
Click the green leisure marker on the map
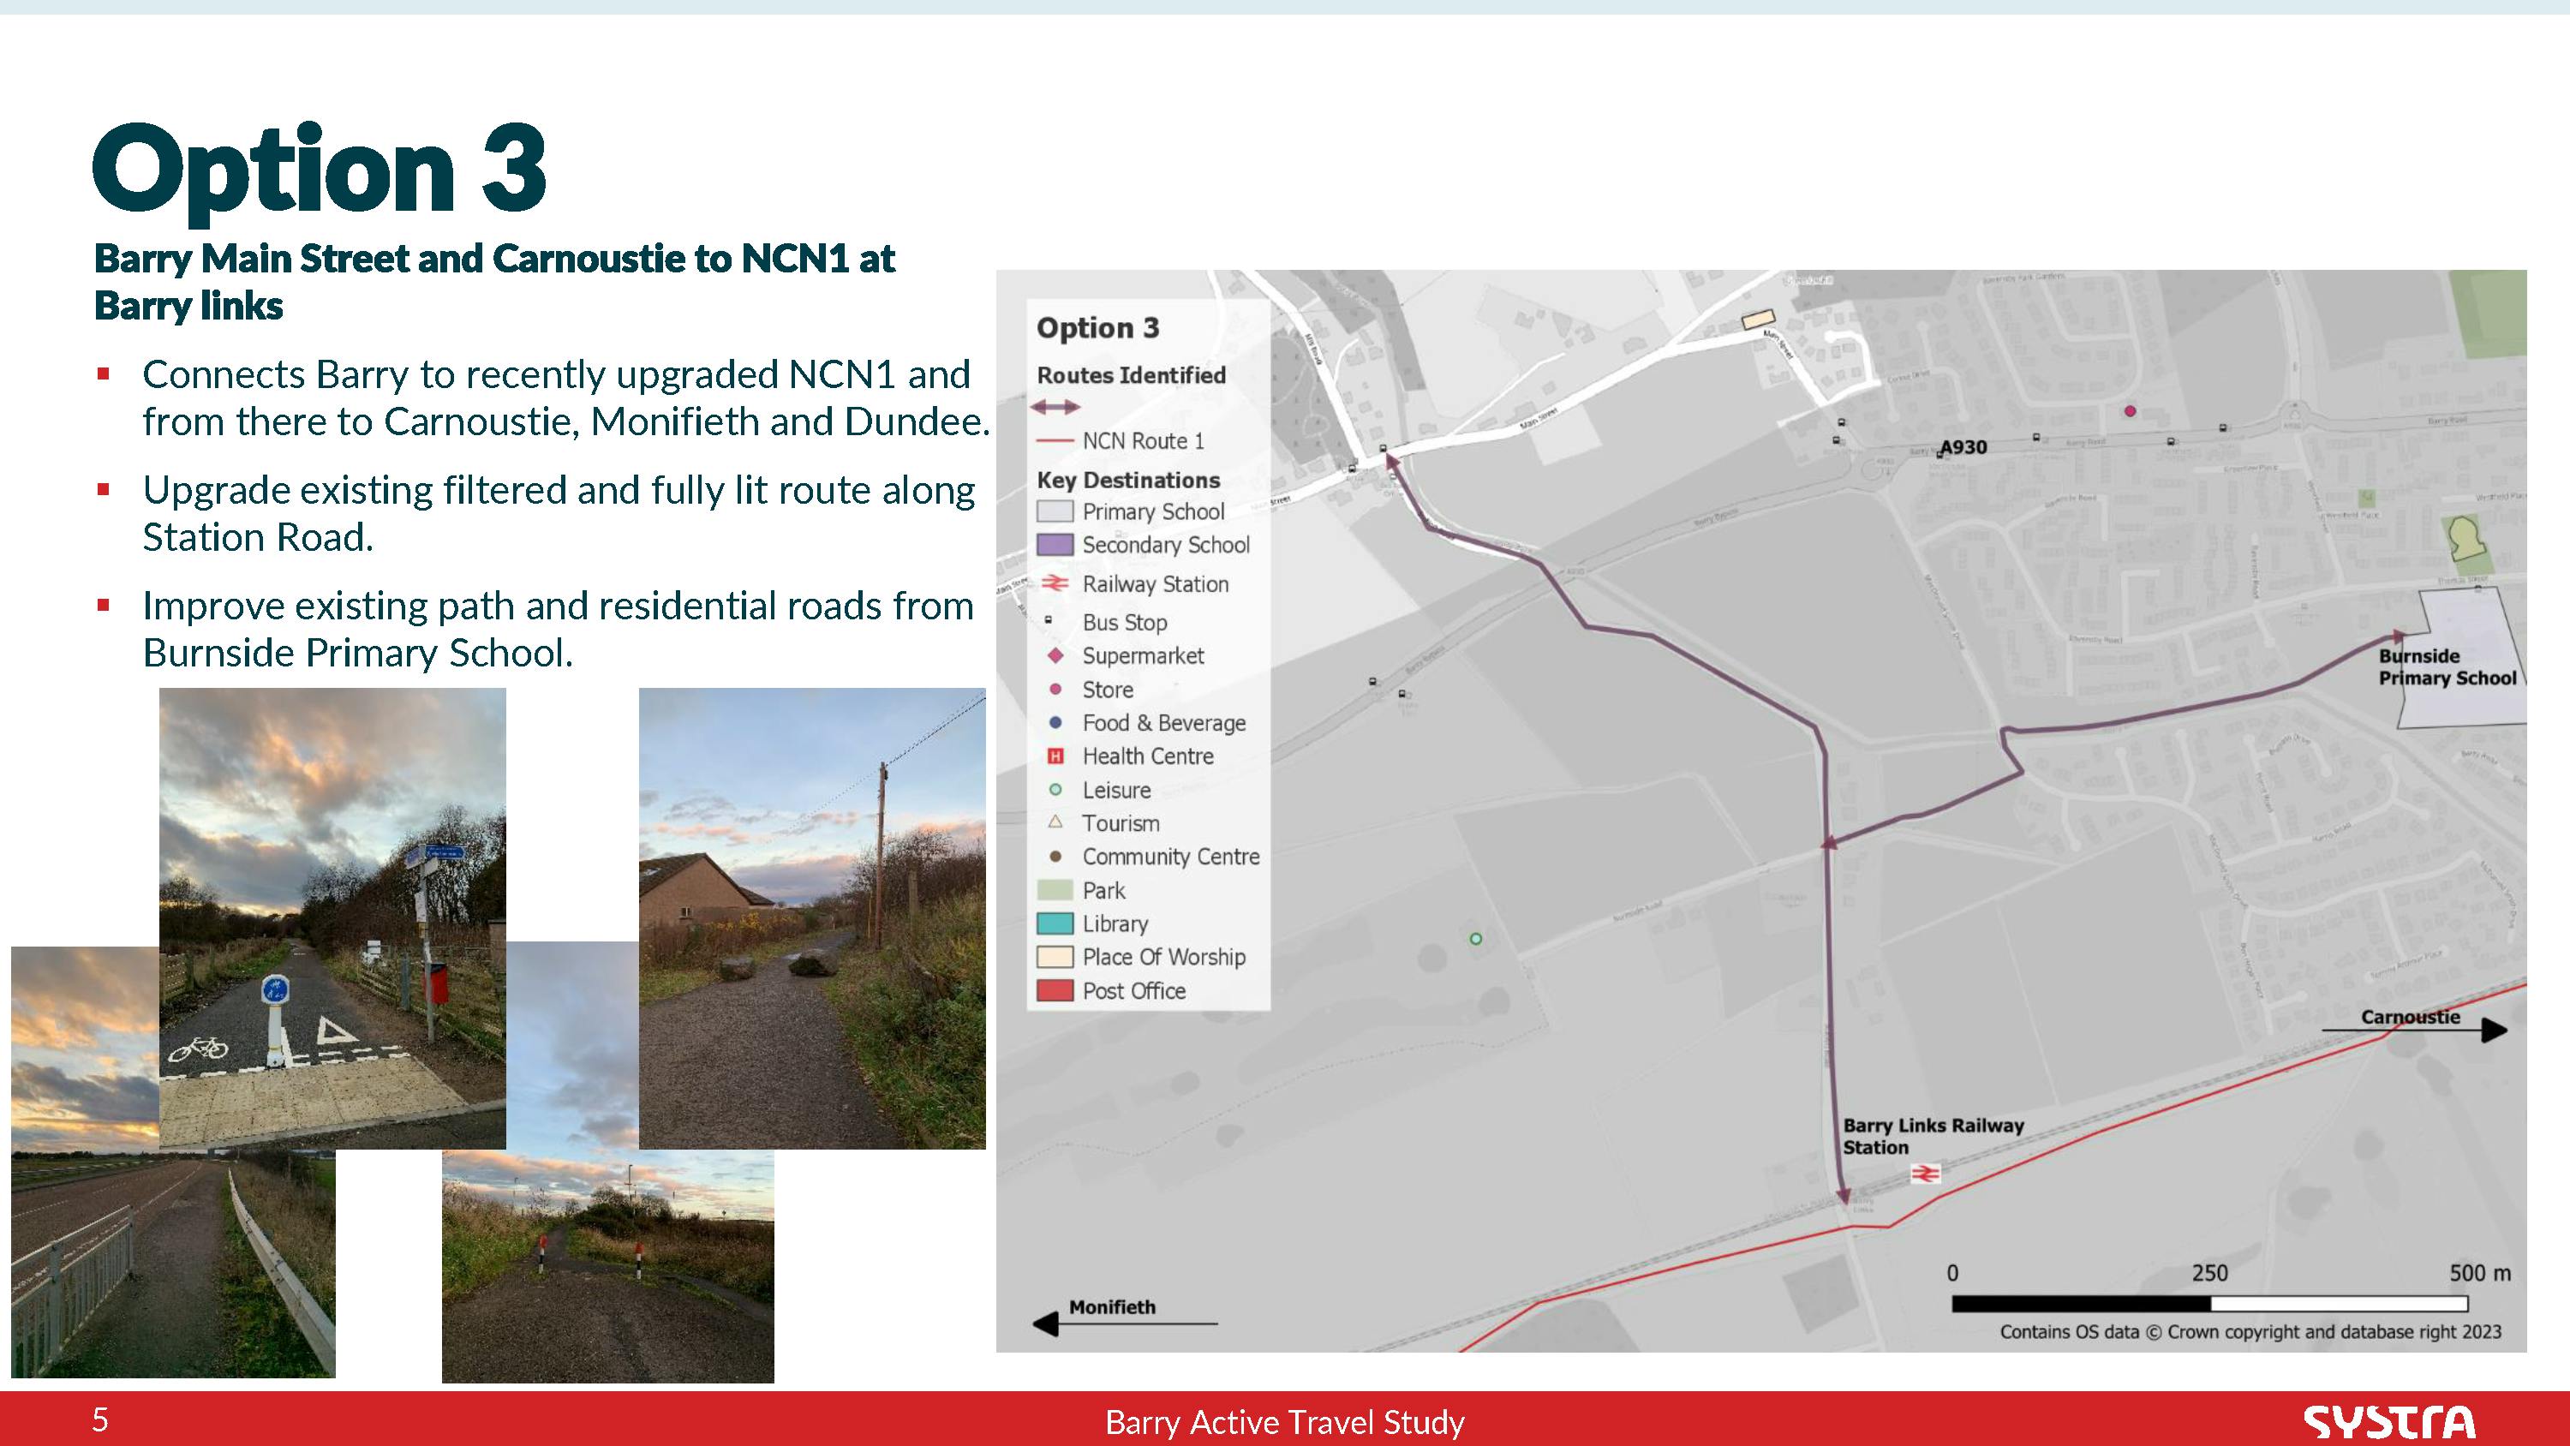[1475, 938]
